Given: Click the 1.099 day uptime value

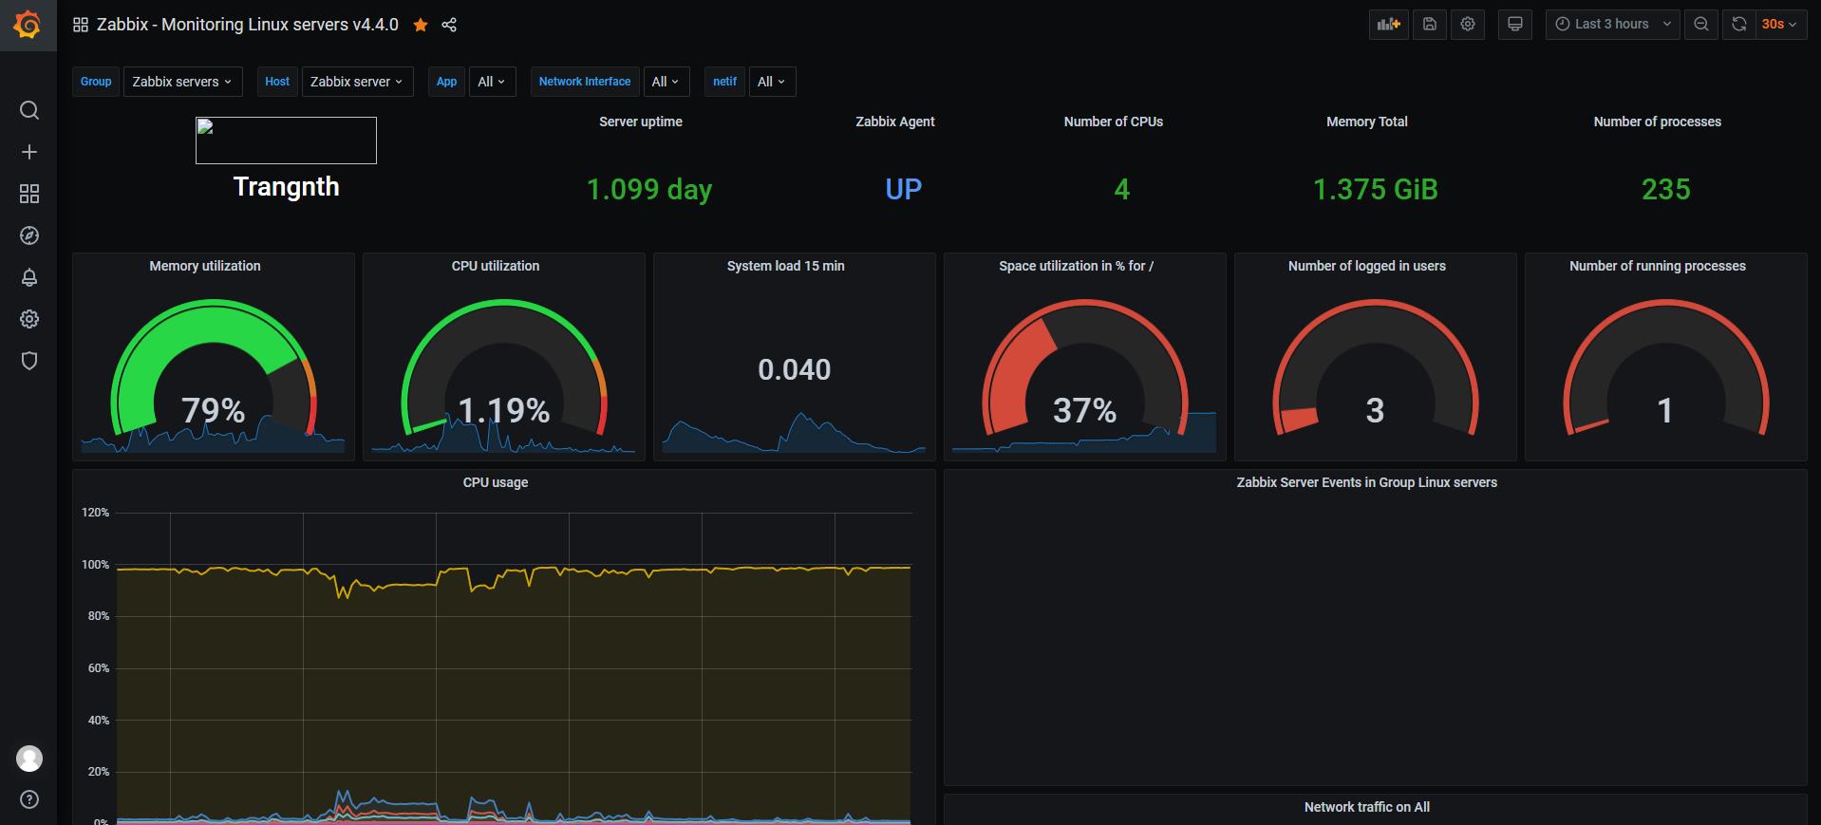Looking at the screenshot, I should pos(649,189).
